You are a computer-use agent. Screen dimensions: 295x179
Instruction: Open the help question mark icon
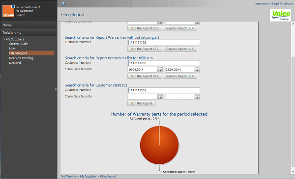pos(63,3)
